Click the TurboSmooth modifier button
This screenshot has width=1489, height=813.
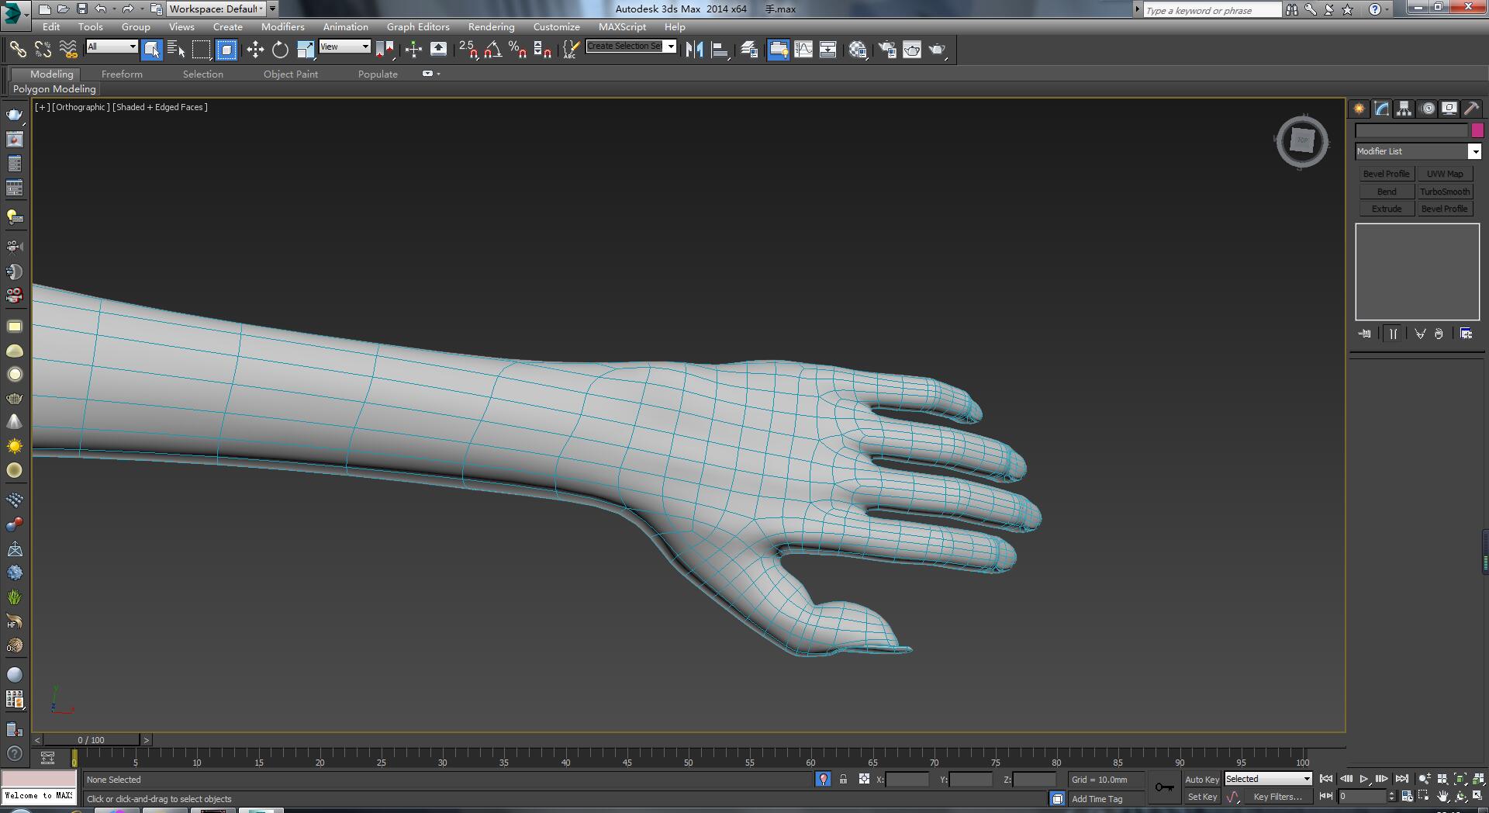[x=1444, y=192]
